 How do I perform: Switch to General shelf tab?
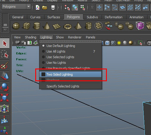[x=18, y=17]
